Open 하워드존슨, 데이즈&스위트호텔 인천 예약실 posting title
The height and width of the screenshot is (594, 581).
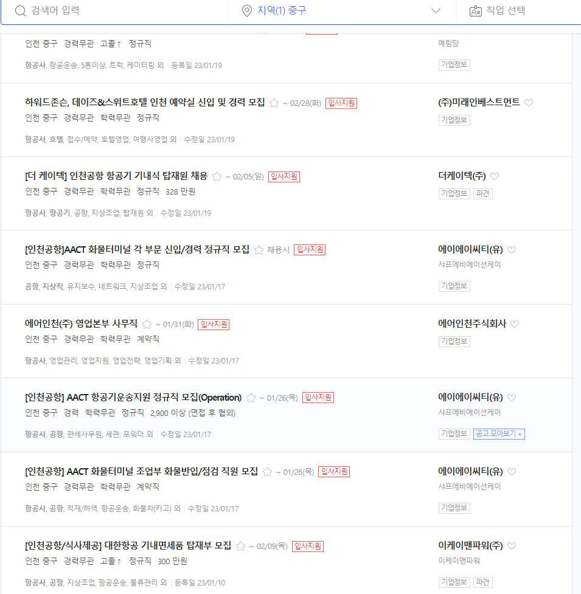[145, 102]
